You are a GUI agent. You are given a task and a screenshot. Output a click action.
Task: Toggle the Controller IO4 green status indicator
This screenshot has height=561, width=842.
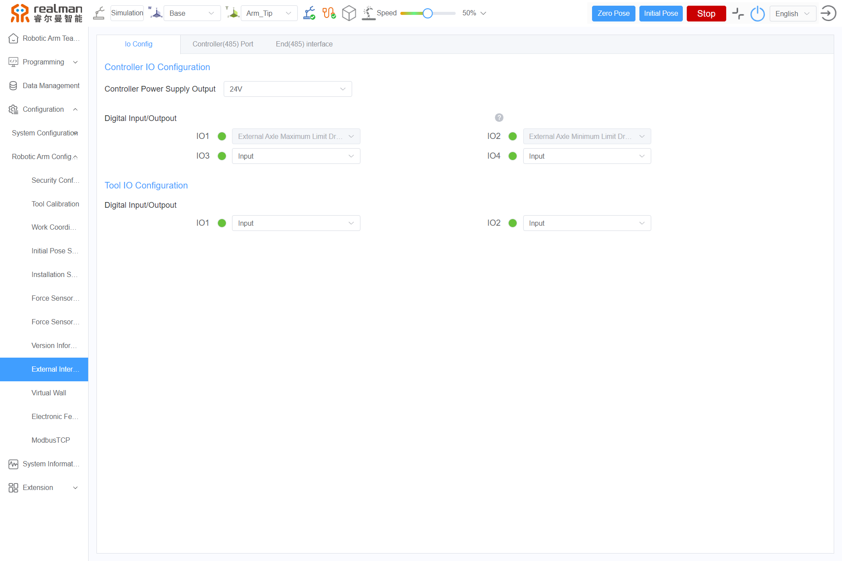(513, 156)
